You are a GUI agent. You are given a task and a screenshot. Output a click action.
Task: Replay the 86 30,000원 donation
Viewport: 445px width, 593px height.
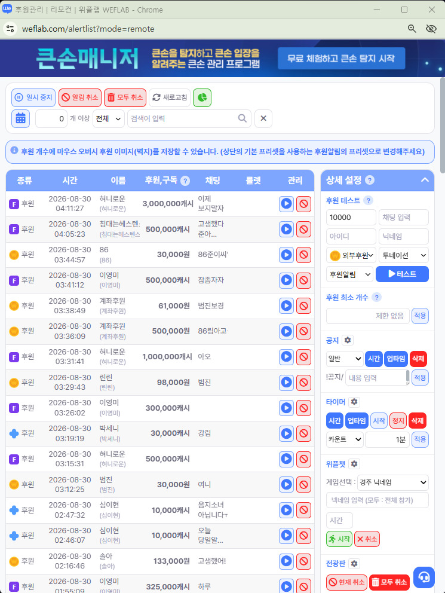286,255
